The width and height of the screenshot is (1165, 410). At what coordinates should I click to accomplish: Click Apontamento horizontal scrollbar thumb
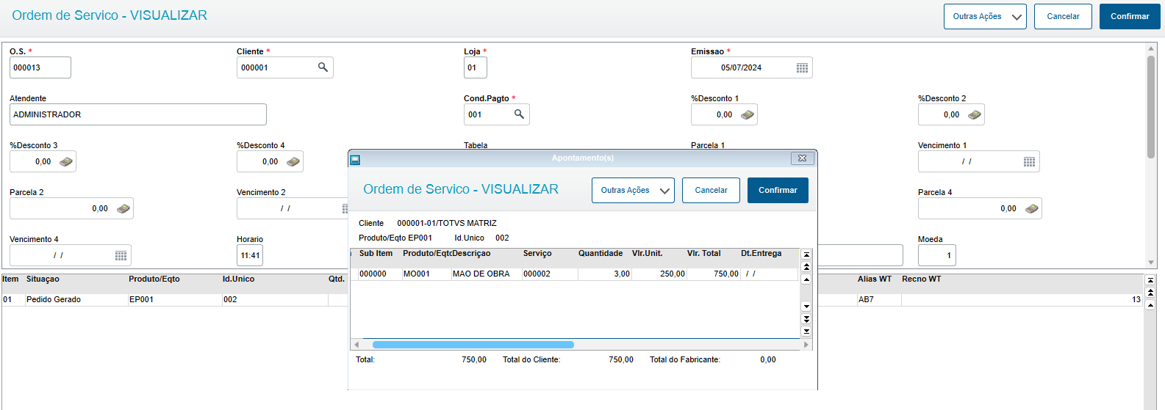point(473,345)
